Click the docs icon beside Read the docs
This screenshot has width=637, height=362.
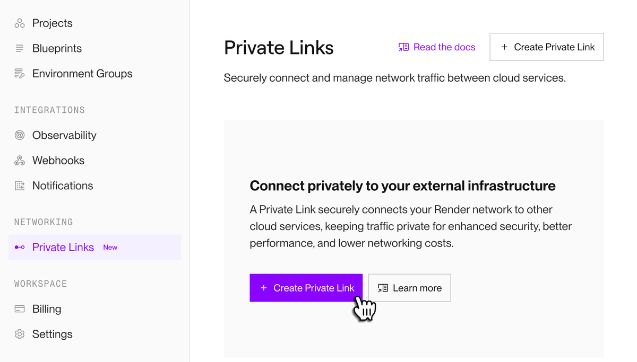403,47
